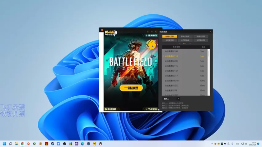Screen dimensions: 262x147
Task: Select node 华北通用BJ108
Action: tap(184, 51)
